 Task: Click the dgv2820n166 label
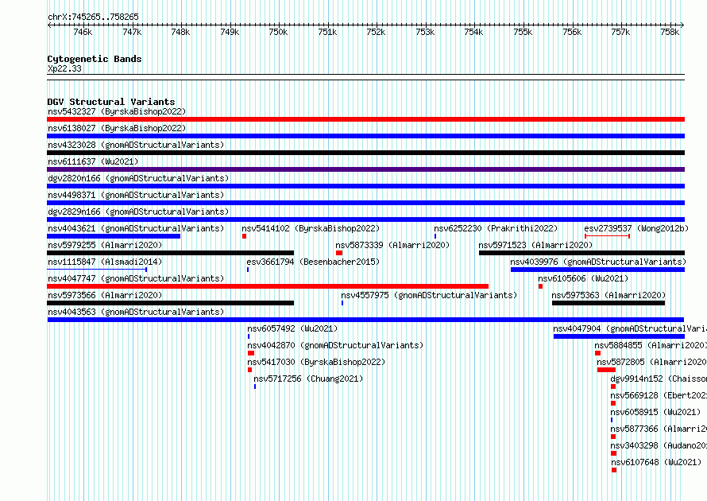click(138, 178)
